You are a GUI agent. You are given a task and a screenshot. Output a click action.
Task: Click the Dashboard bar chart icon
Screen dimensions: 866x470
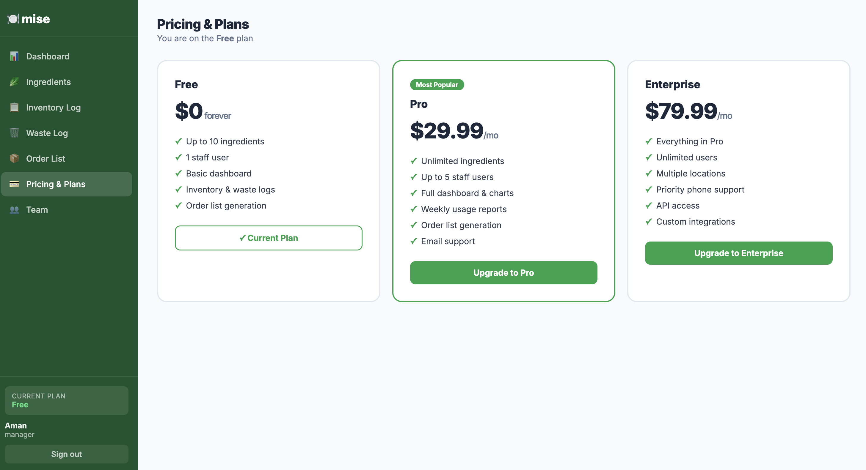14,56
